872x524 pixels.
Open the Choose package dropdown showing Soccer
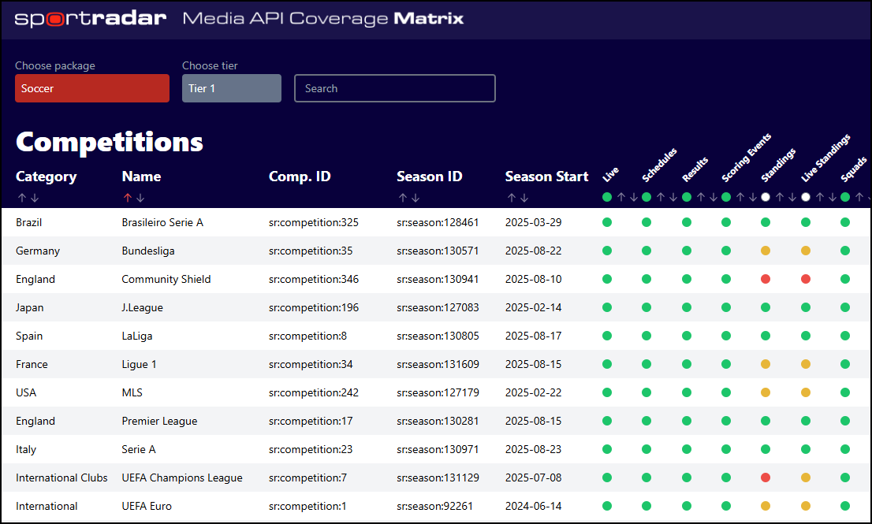(92, 88)
